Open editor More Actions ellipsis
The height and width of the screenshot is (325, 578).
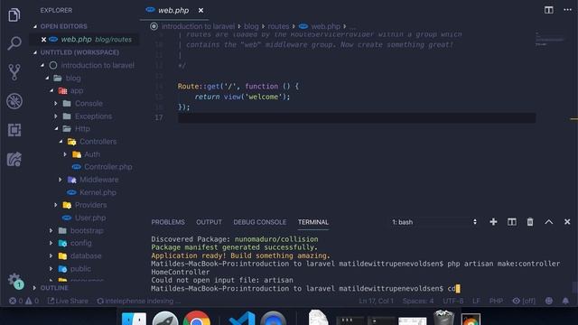click(x=567, y=10)
